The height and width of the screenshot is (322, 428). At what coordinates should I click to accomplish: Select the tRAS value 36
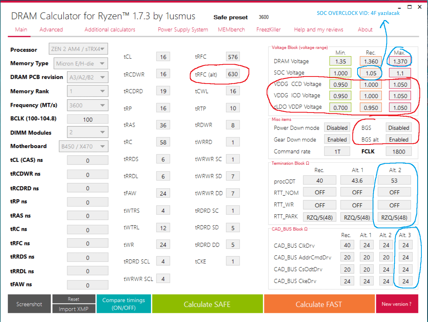163,125
